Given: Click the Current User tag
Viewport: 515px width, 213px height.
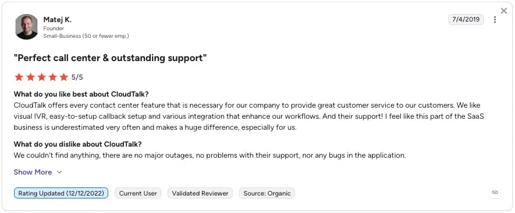Looking at the screenshot, I should (x=138, y=193).
